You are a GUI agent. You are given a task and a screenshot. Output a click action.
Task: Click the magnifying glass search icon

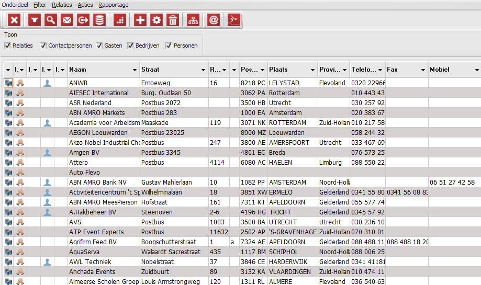51,20
